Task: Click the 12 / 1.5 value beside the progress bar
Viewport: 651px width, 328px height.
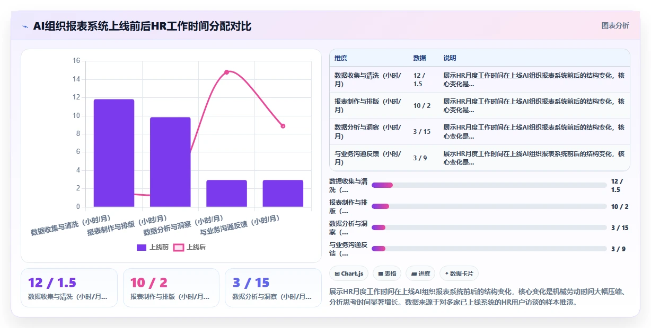Action: (x=617, y=185)
